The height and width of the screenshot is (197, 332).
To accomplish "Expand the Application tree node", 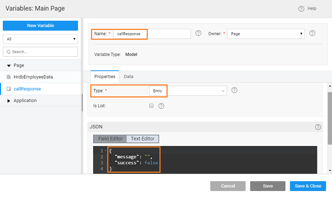I will tap(9, 101).
